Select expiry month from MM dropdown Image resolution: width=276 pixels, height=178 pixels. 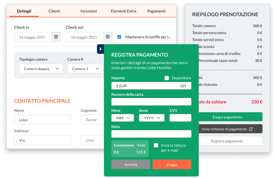click(123, 118)
